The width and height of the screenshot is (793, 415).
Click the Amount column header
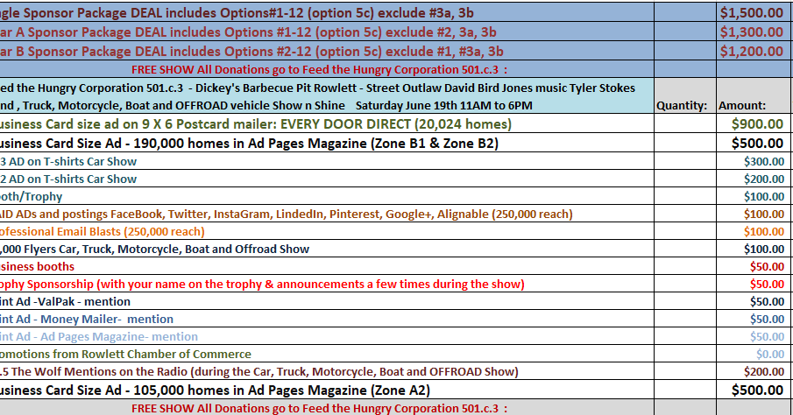pyautogui.click(x=742, y=105)
